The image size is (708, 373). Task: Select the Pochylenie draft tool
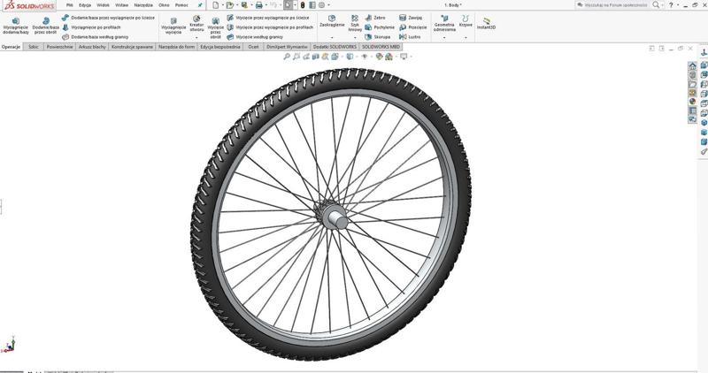380,27
